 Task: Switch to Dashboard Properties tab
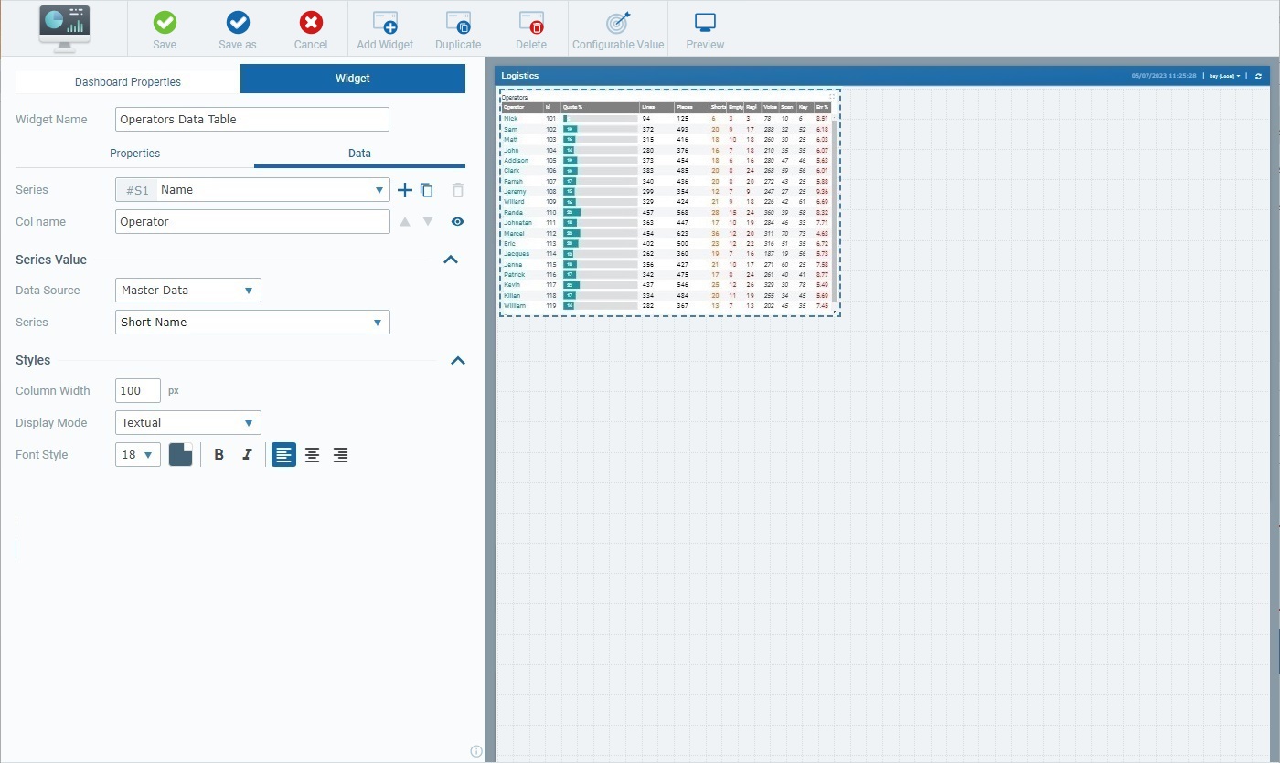pos(128,81)
